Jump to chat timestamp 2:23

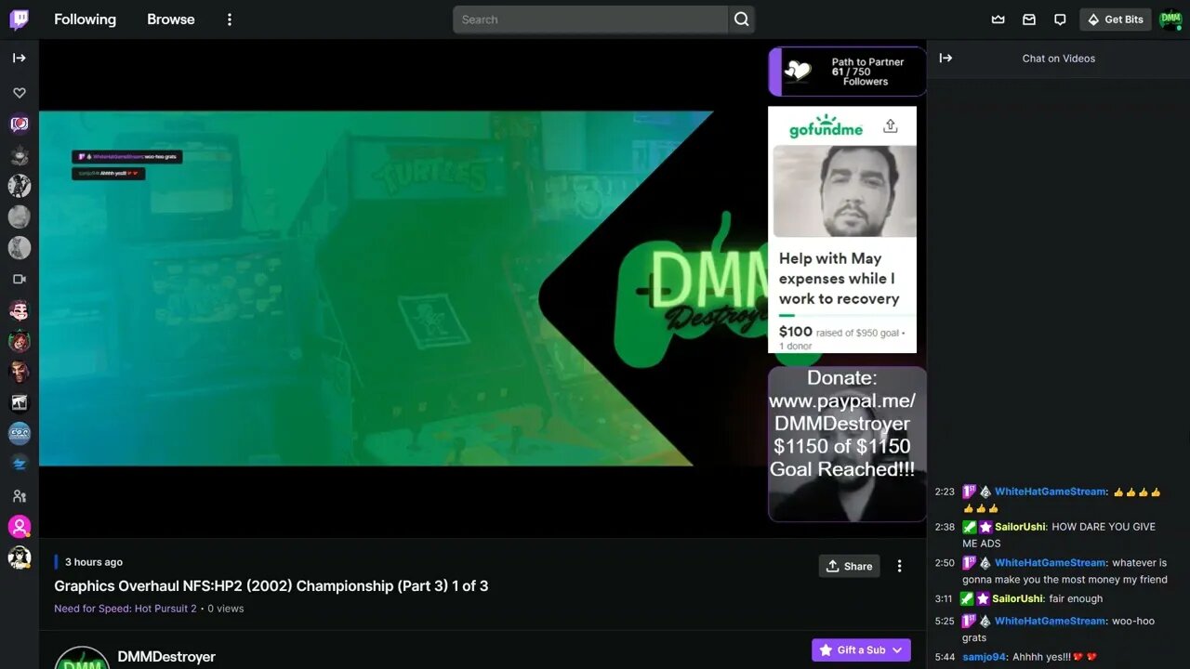click(945, 492)
